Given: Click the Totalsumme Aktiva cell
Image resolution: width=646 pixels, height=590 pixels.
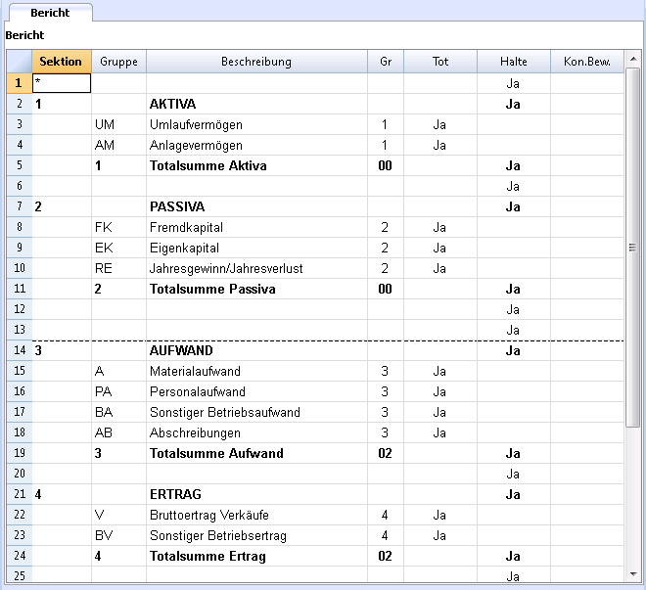Looking at the screenshot, I should coord(256,165).
